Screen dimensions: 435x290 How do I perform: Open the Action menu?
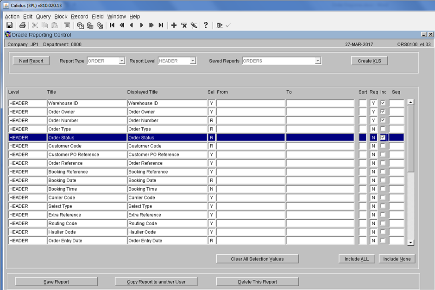coord(12,17)
